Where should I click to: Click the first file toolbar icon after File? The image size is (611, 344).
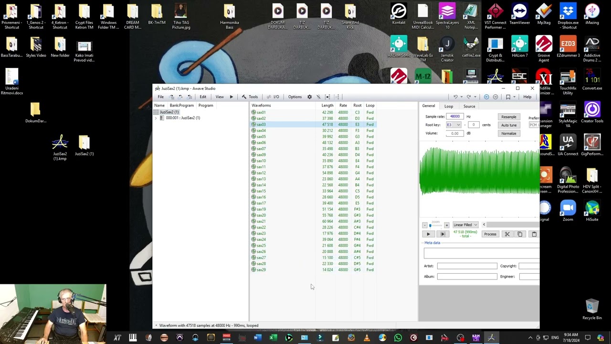click(x=171, y=97)
